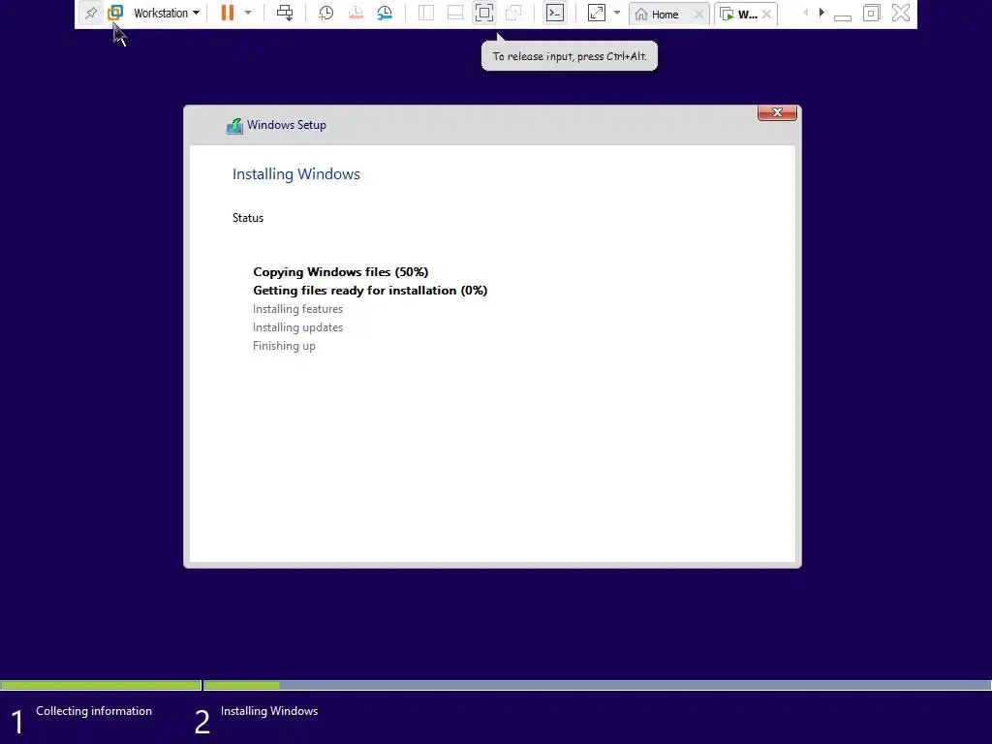
Task: Click the Installing Windows stage label at bottom
Action: pos(269,711)
